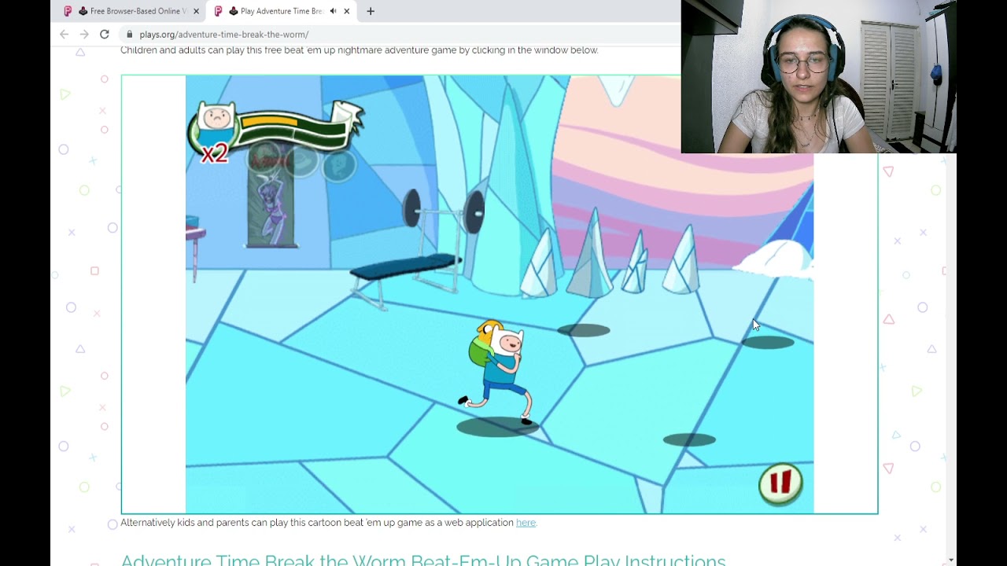
Task: Close the Play Adventure Time tab
Action: pos(346,11)
